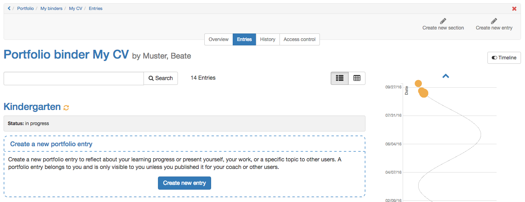Screen dimensions: 525x202
Task: Click the blue Create new entry button
Action: [x=184, y=183]
